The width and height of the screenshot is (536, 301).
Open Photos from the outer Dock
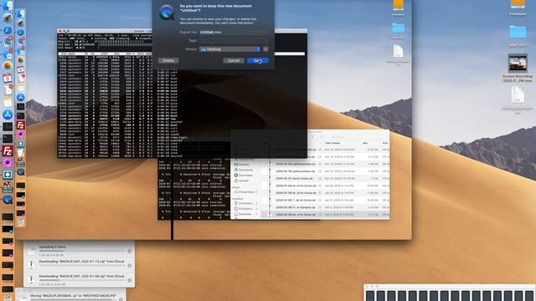click(8, 66)
